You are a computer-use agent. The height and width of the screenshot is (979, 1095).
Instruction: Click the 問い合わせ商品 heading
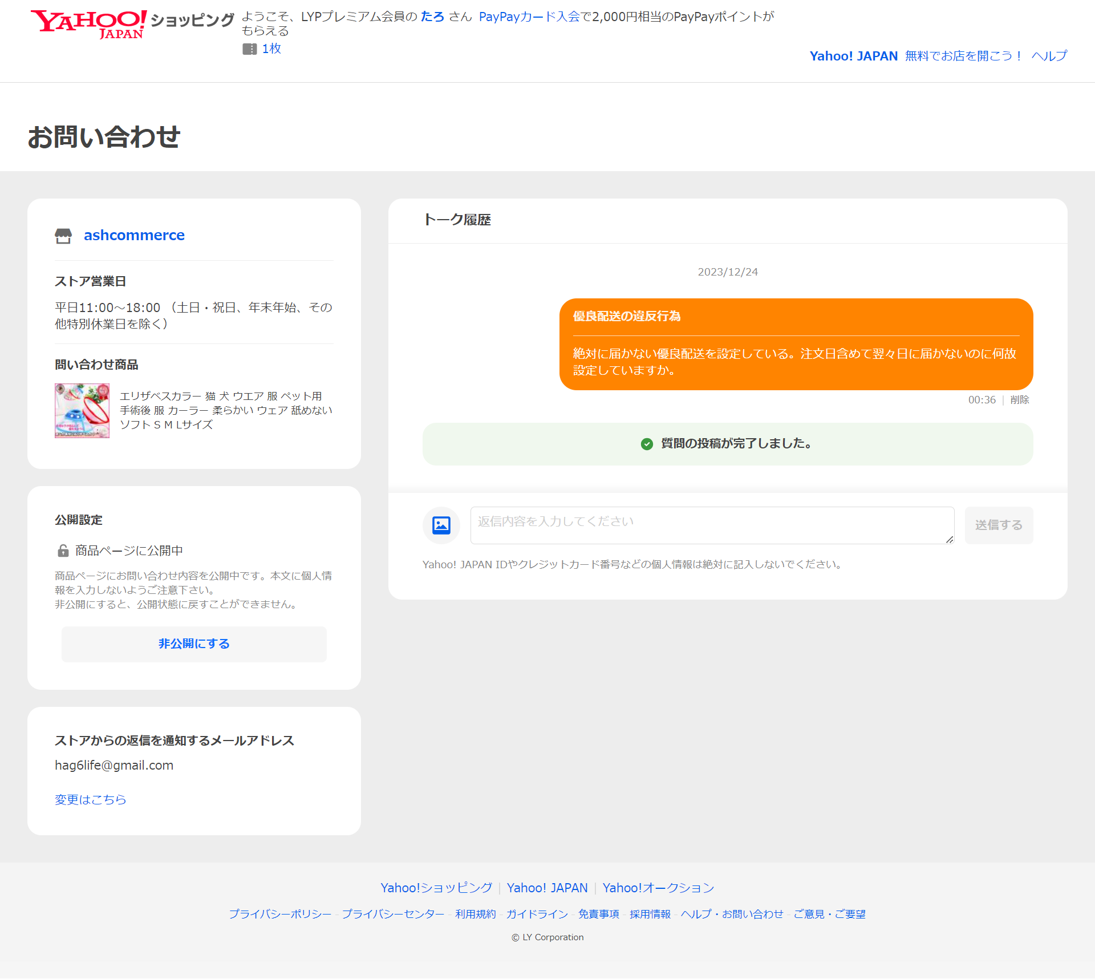pos(96,365)
